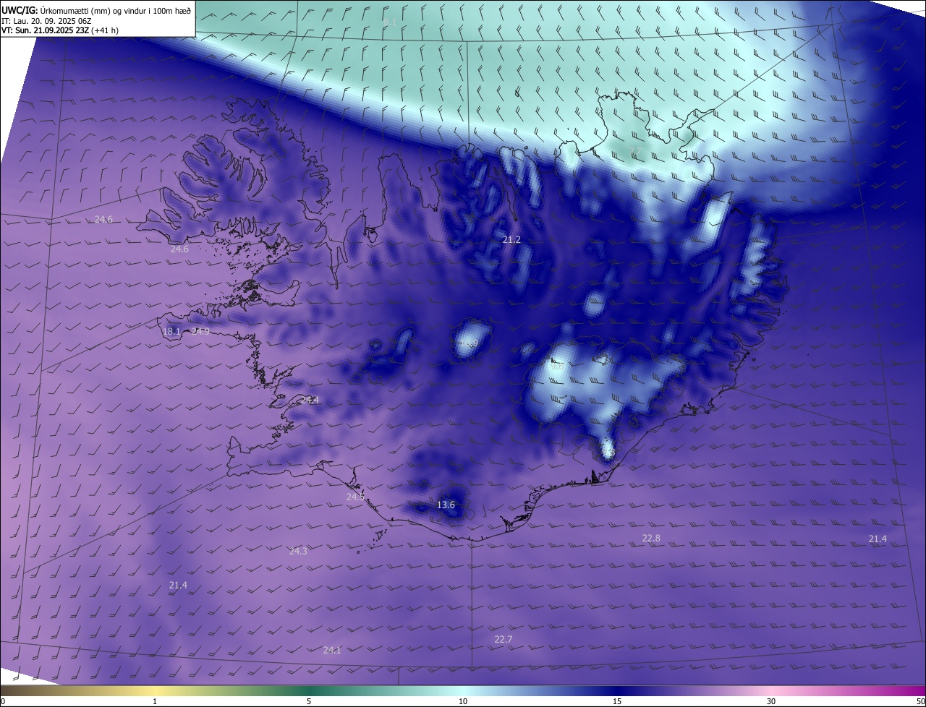Click the colorbar tick label 15
The image size is (926, 707).
pyautogui.click(x=617, y=701)
